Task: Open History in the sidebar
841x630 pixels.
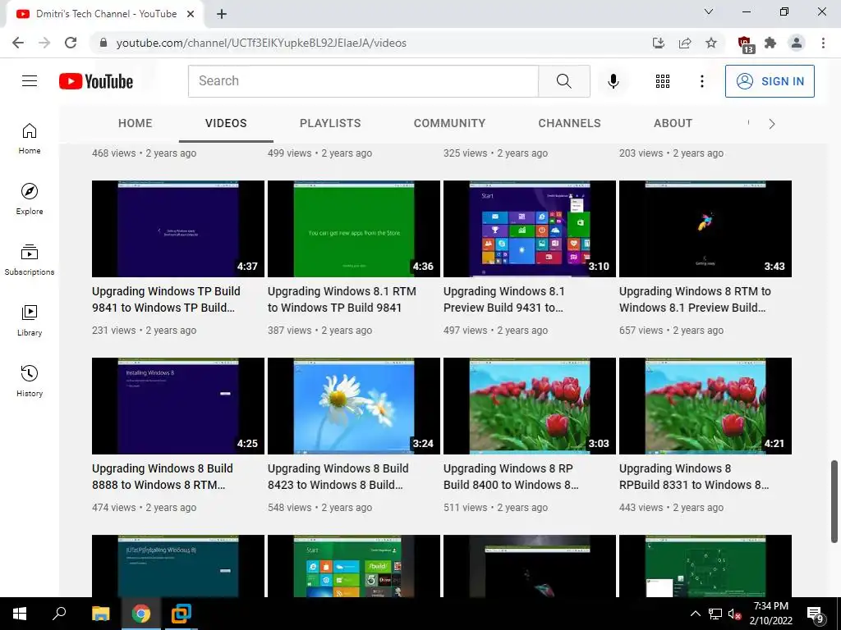Action: [30, 381]
